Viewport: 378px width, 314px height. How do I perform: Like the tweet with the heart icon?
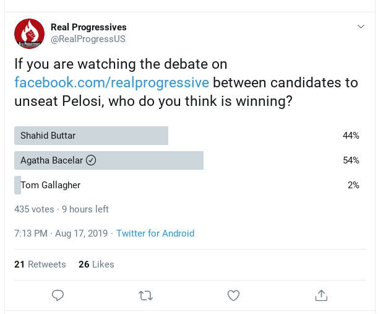(233, 295)
